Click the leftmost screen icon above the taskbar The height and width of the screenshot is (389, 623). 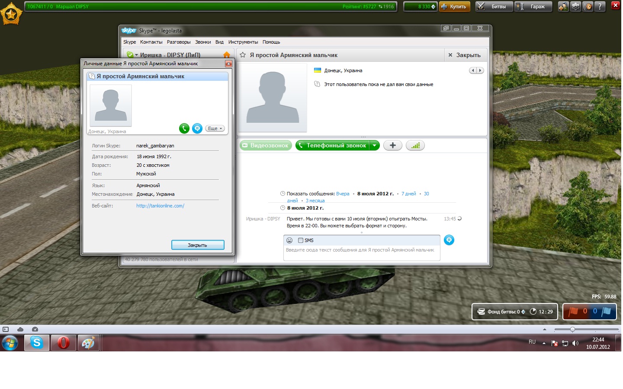[6, 329]
